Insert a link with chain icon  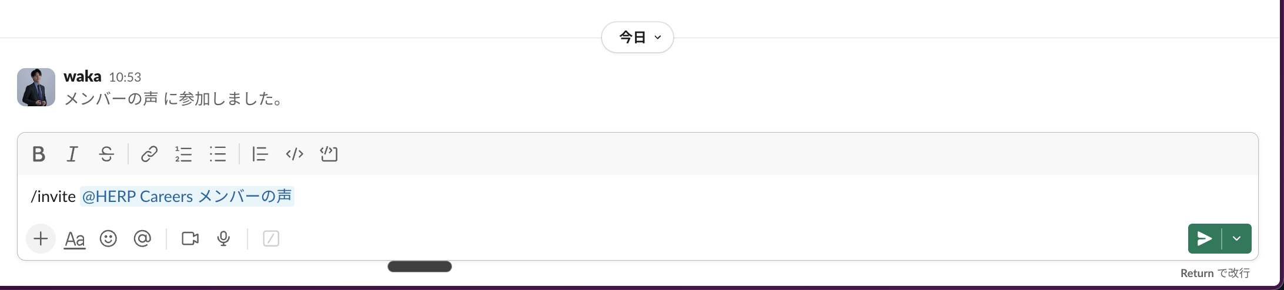click(149, 154)
